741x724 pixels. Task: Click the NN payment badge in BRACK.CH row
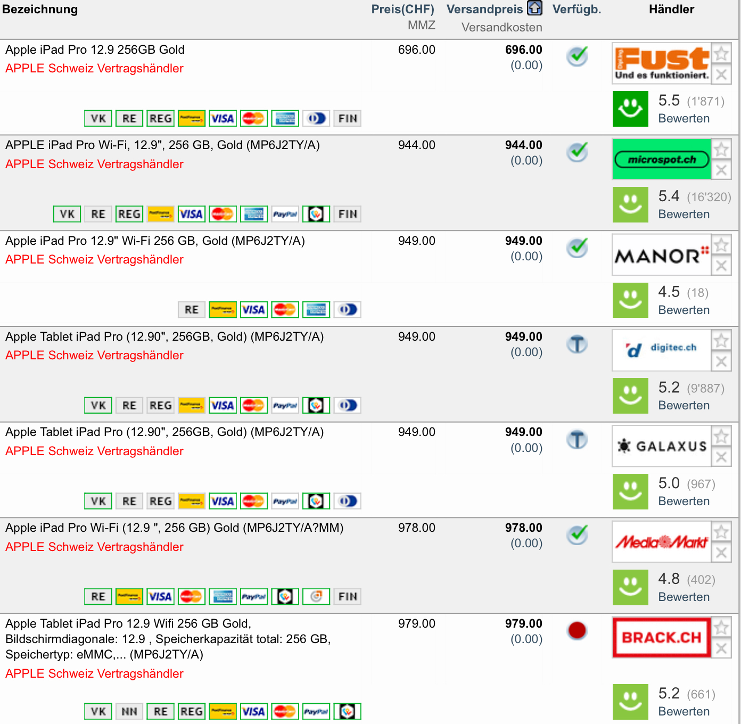tap(129, 711)
